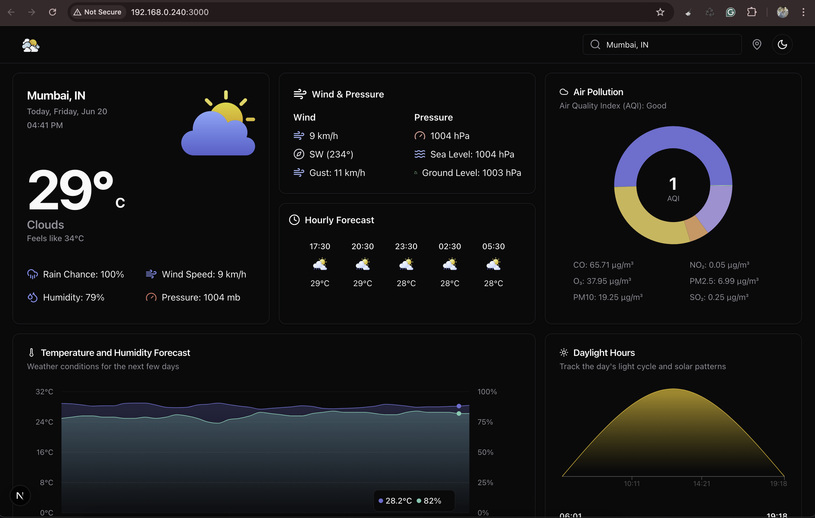
Task: Click the Grammarly extension icon
Action: point(731,12)
